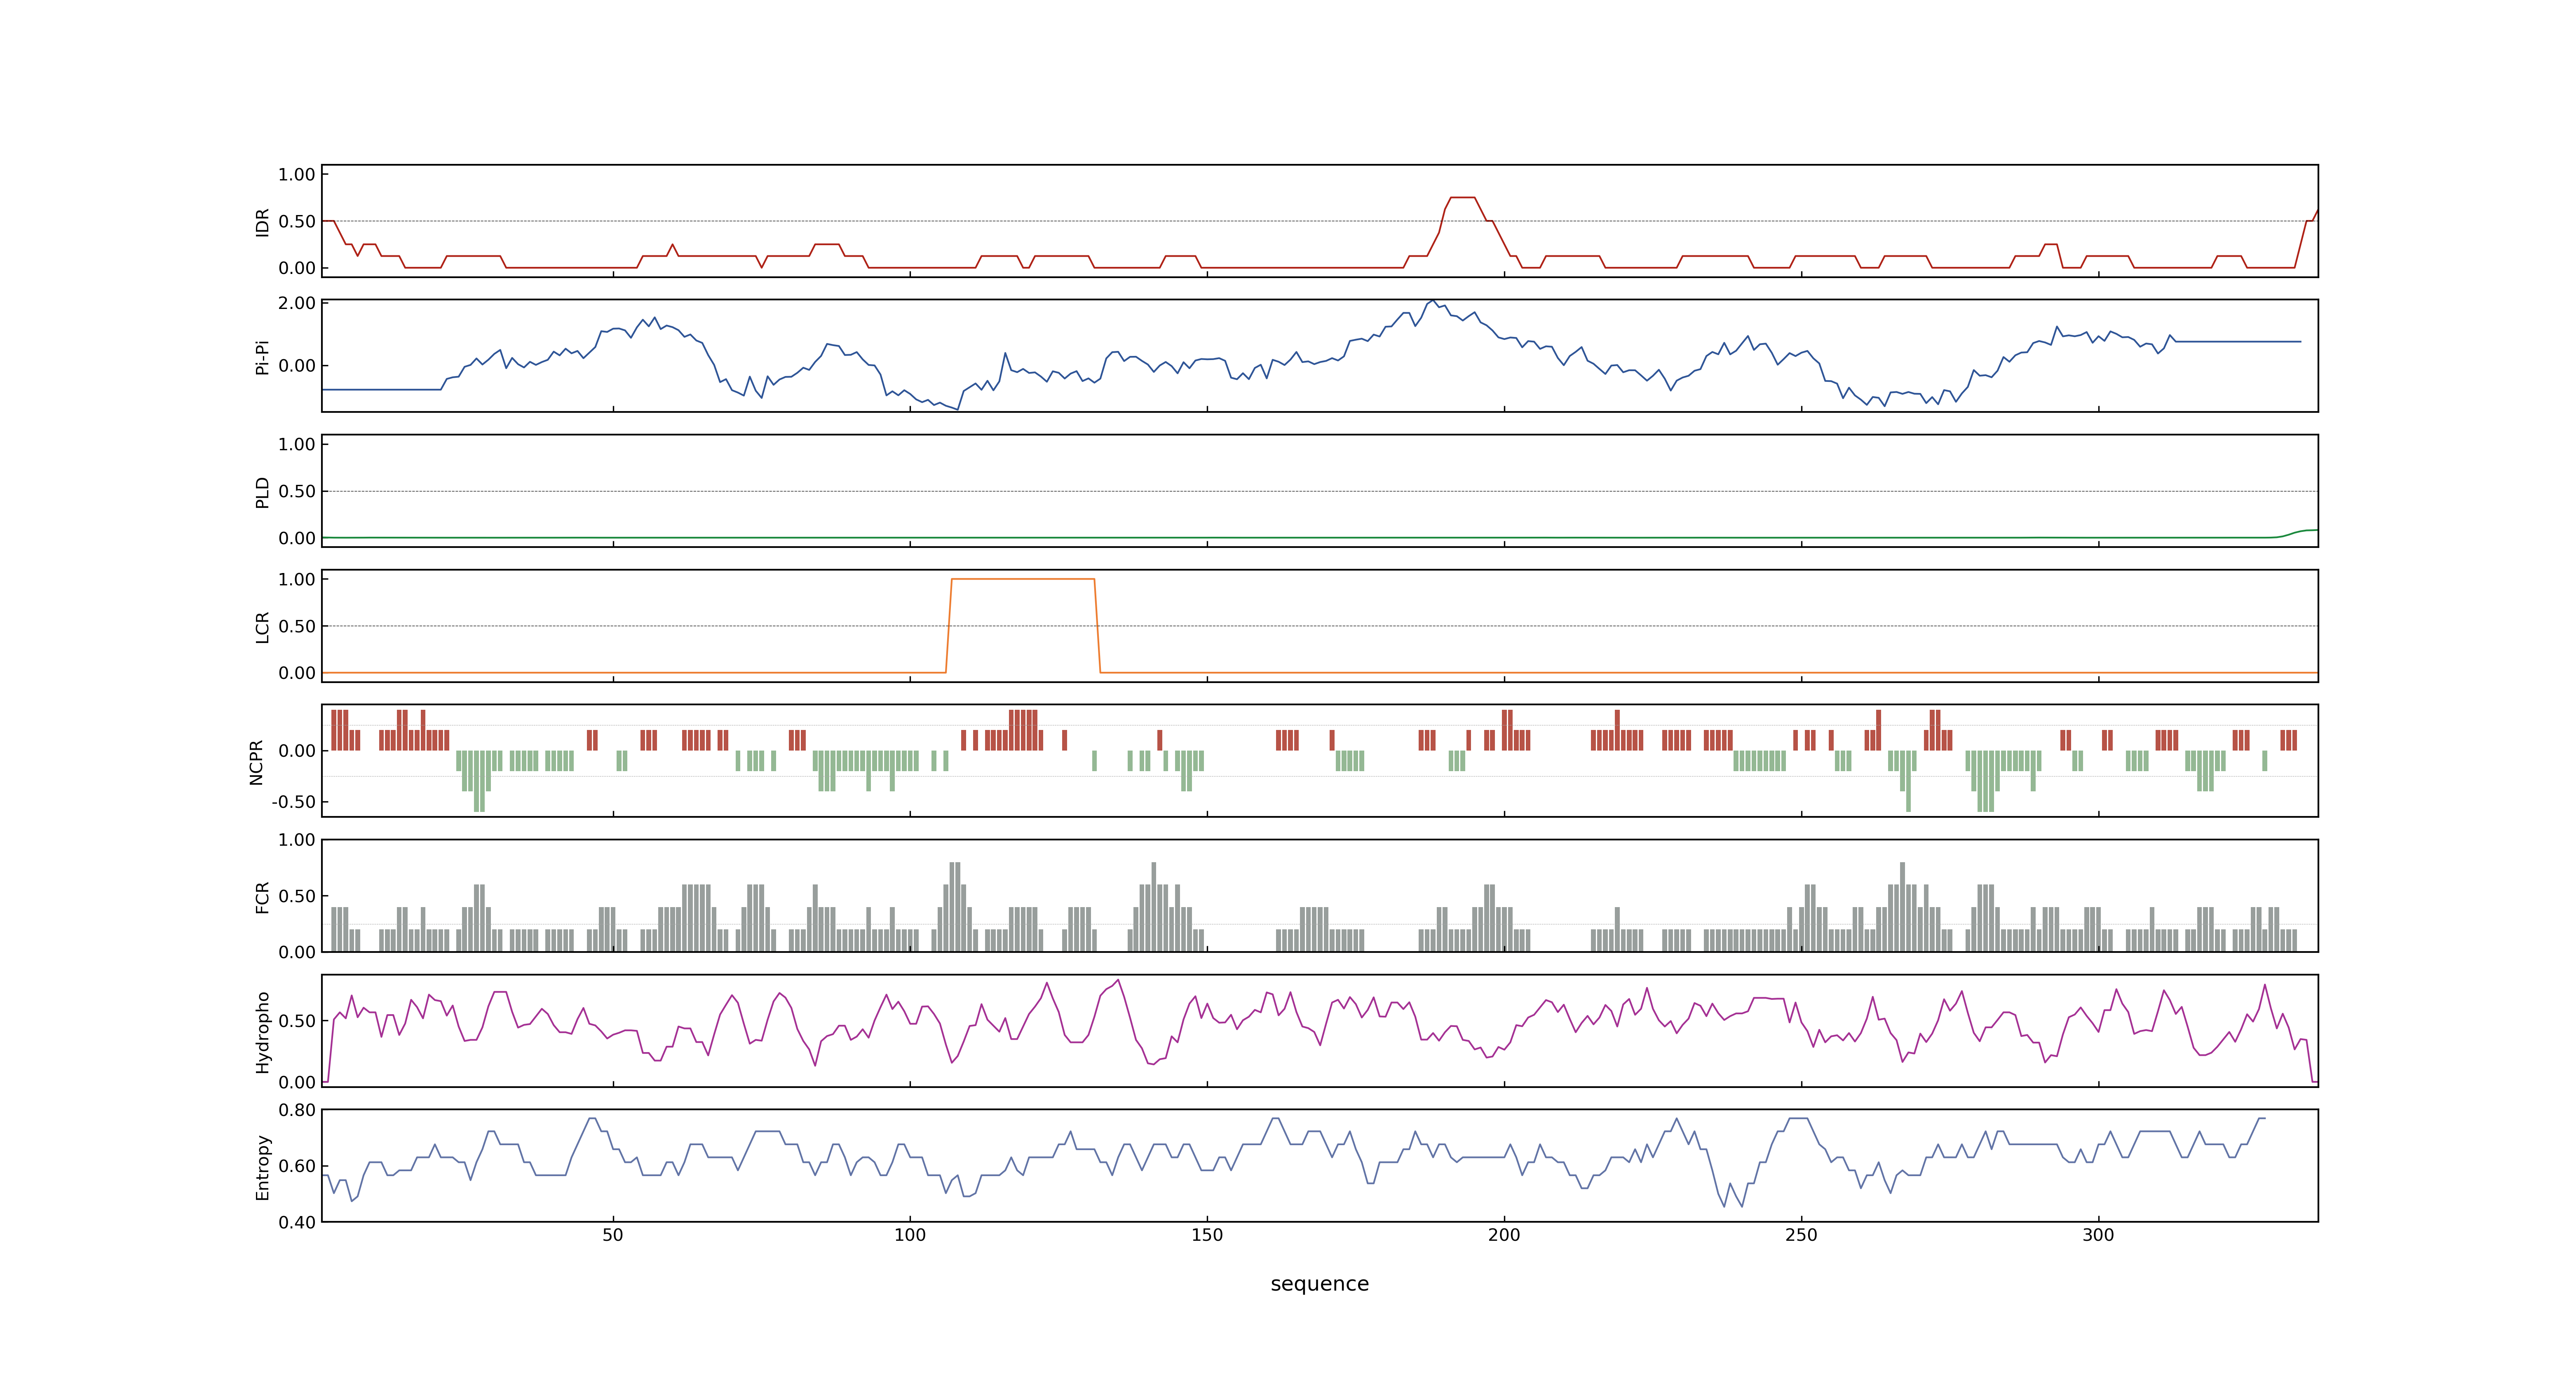Click the "Entropy" y-axis label
The height and width of the screenshot is (1373, 2576).
263,1166
